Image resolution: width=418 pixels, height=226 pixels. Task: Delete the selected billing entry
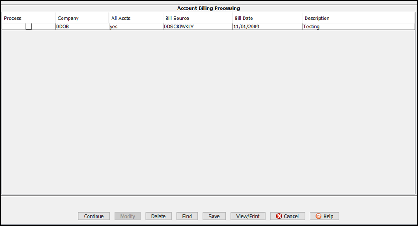point(158,216)
